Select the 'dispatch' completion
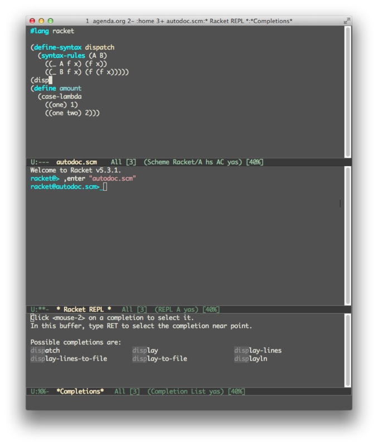 45,351
